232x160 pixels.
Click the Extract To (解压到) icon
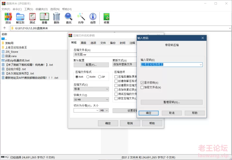click(20, 18)
